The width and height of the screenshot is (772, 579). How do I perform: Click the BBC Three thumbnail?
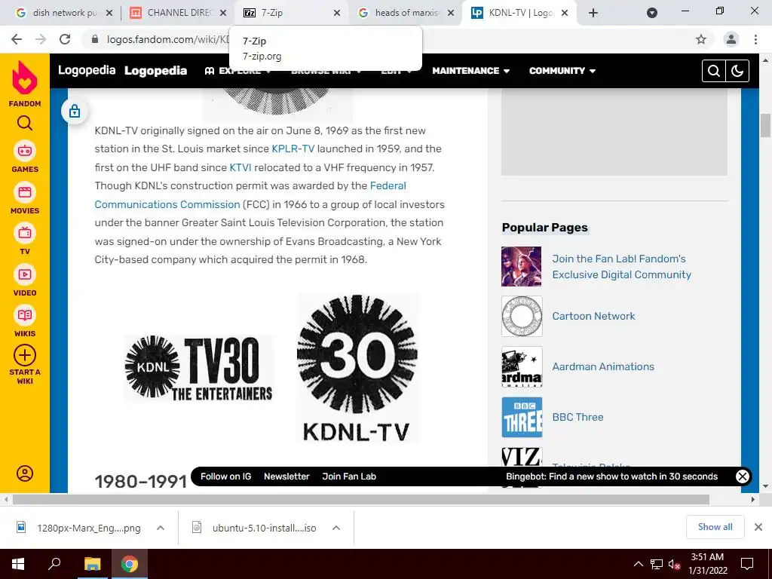[522, 417]
